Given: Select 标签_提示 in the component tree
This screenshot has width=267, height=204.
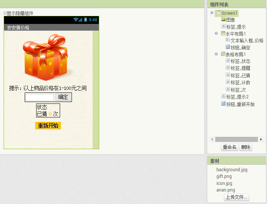Looking at the screenshot, I should pyautogui.click(x=236, y=27).
